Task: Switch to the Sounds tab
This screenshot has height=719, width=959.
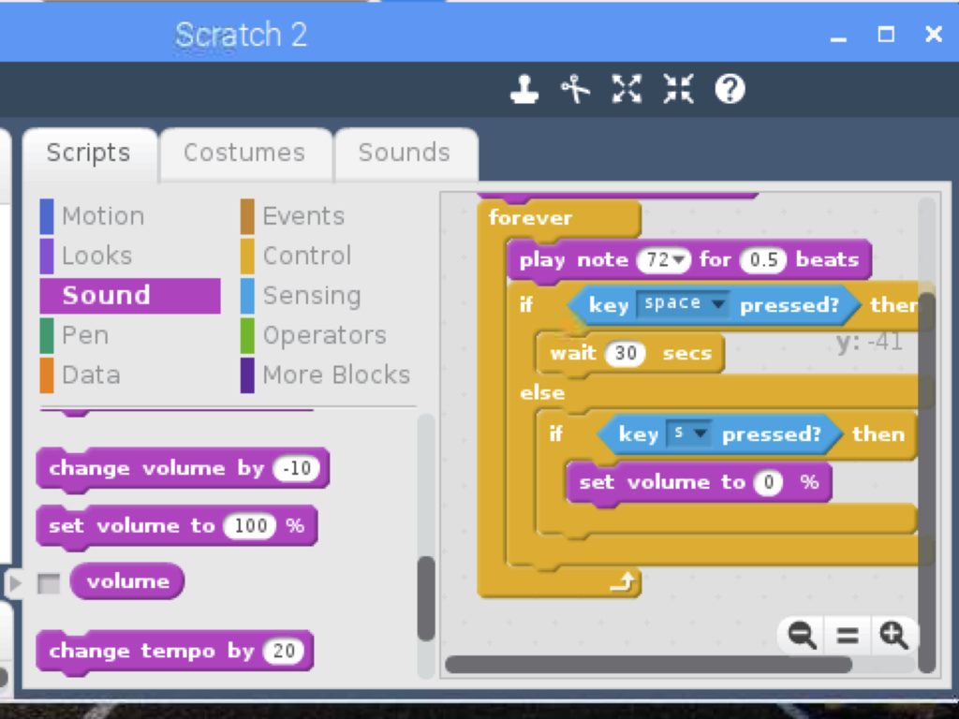Action: pyautogui.click(x=405, y=153)
